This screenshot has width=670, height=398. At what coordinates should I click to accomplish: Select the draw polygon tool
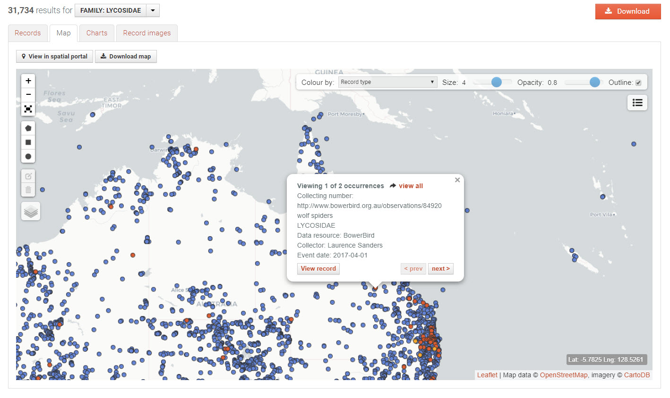coord(28,128)
